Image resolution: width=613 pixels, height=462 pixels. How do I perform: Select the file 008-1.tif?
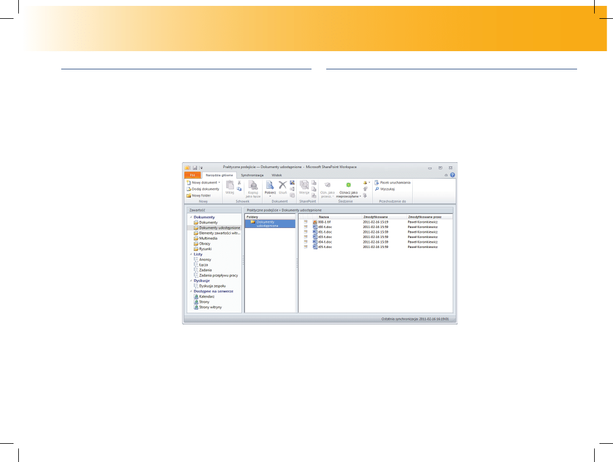(x=326, y=222)
